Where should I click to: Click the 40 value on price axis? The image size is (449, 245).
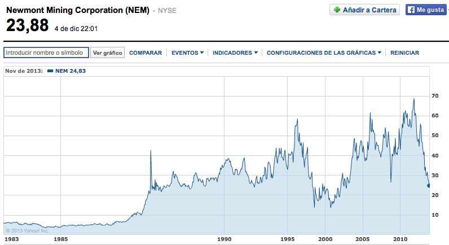(x=435, y=156)
